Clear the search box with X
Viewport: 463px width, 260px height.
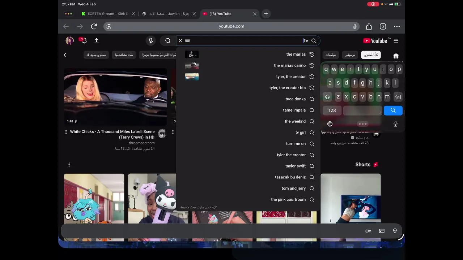pyautogui.click(x=180, y=41)
